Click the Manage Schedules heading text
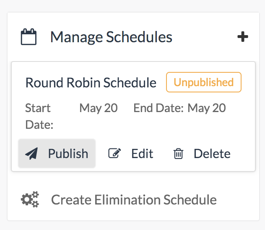Image resolution: width=265 pixels, height=230 pixels. pos(111,37)
